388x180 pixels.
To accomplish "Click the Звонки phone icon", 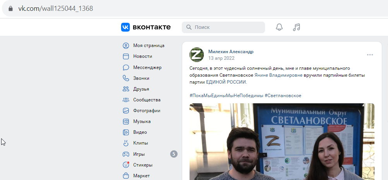I will [126, 78].
